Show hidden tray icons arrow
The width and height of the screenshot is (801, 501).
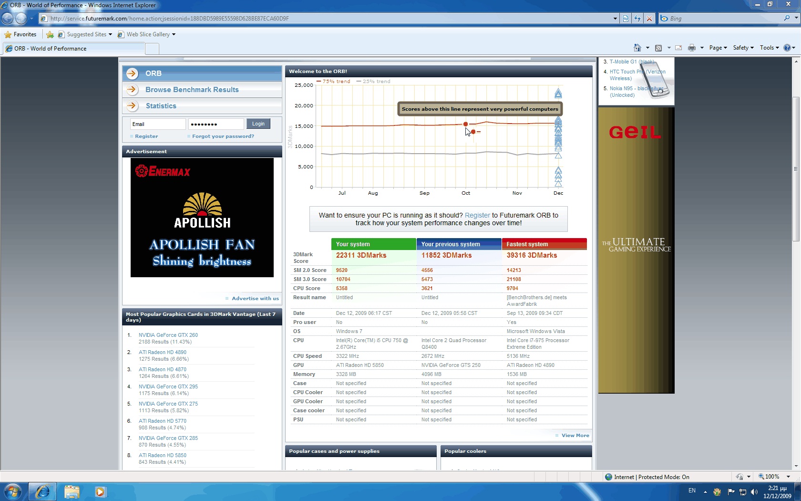pyautogui.click(x=705, y=491)
